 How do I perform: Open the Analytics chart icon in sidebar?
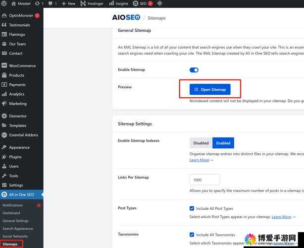point(4,94)
